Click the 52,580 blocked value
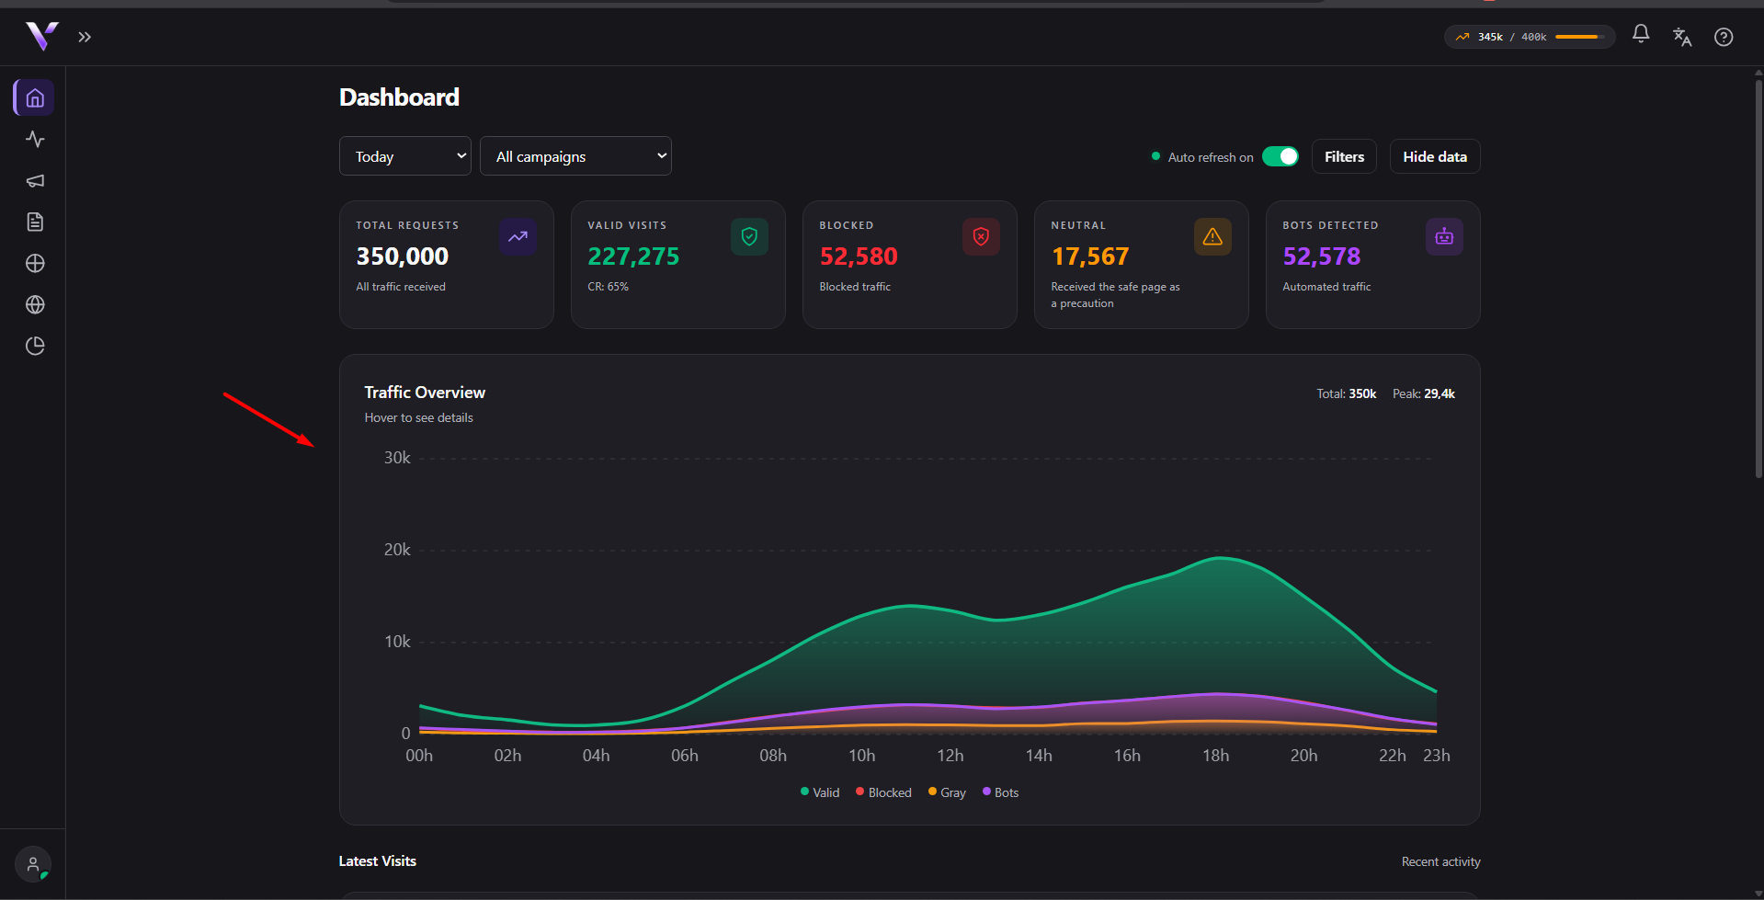Image resolution: width=1764 pixels, height=900 pixels. 859,256
